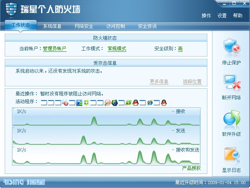
Task: Click the 瑞星个人防火墙 title text
Action: pos(50,9)
